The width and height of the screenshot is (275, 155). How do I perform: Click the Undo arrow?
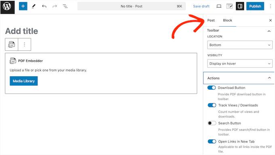click(44, 6)
